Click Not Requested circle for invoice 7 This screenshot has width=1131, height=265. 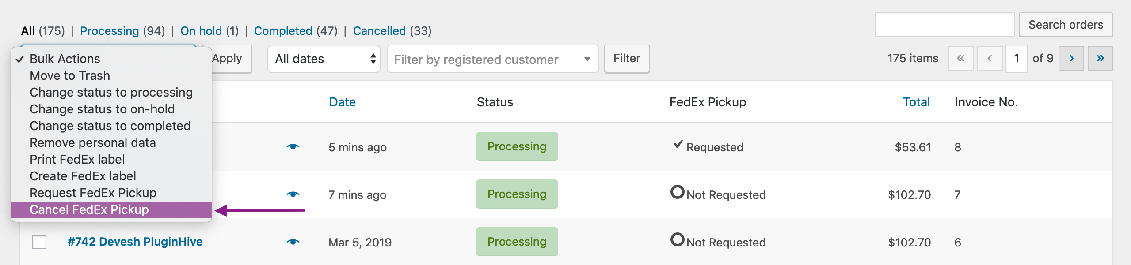[677, 192]
